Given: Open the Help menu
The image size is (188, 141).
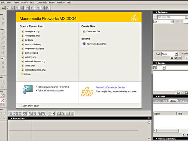Looking at the screenshot, I should coord(69,2).
